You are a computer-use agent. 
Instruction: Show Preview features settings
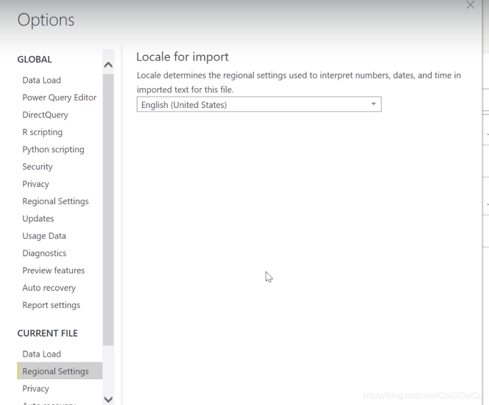pyautogui.click(x=53, y=270)
